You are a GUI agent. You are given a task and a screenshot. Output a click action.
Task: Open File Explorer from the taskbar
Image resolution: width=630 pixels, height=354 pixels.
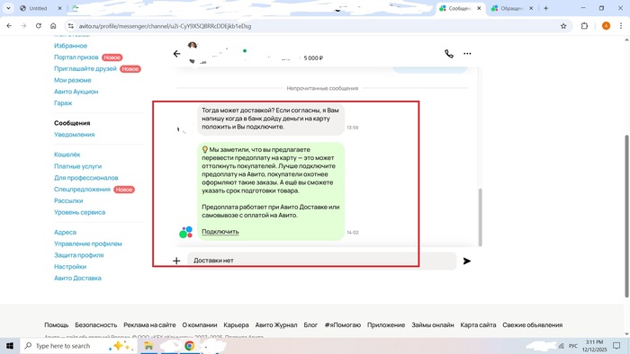point(148,346)
